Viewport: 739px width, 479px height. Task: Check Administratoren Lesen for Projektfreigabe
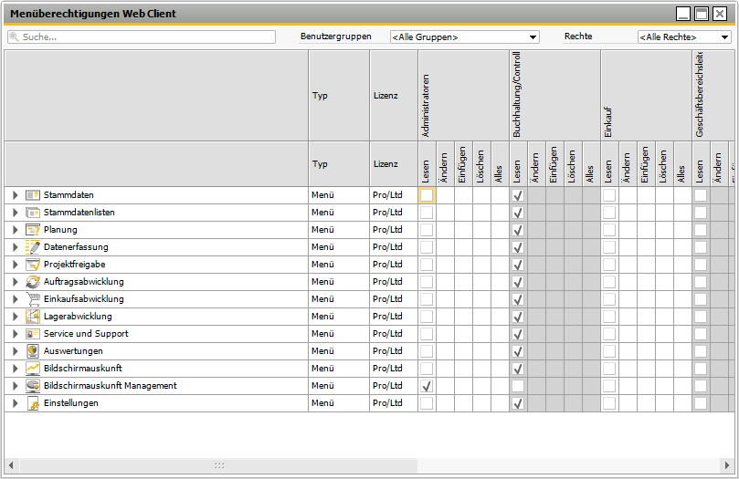coord(427,265)
